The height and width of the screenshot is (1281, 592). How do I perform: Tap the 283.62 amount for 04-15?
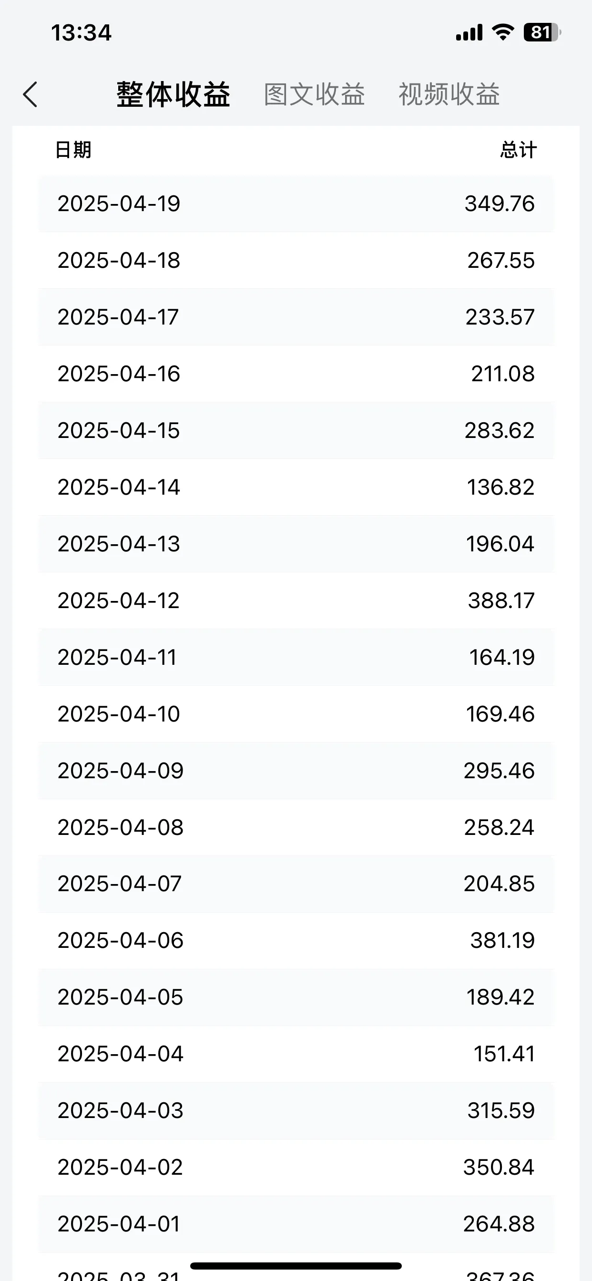coord(500,431)
